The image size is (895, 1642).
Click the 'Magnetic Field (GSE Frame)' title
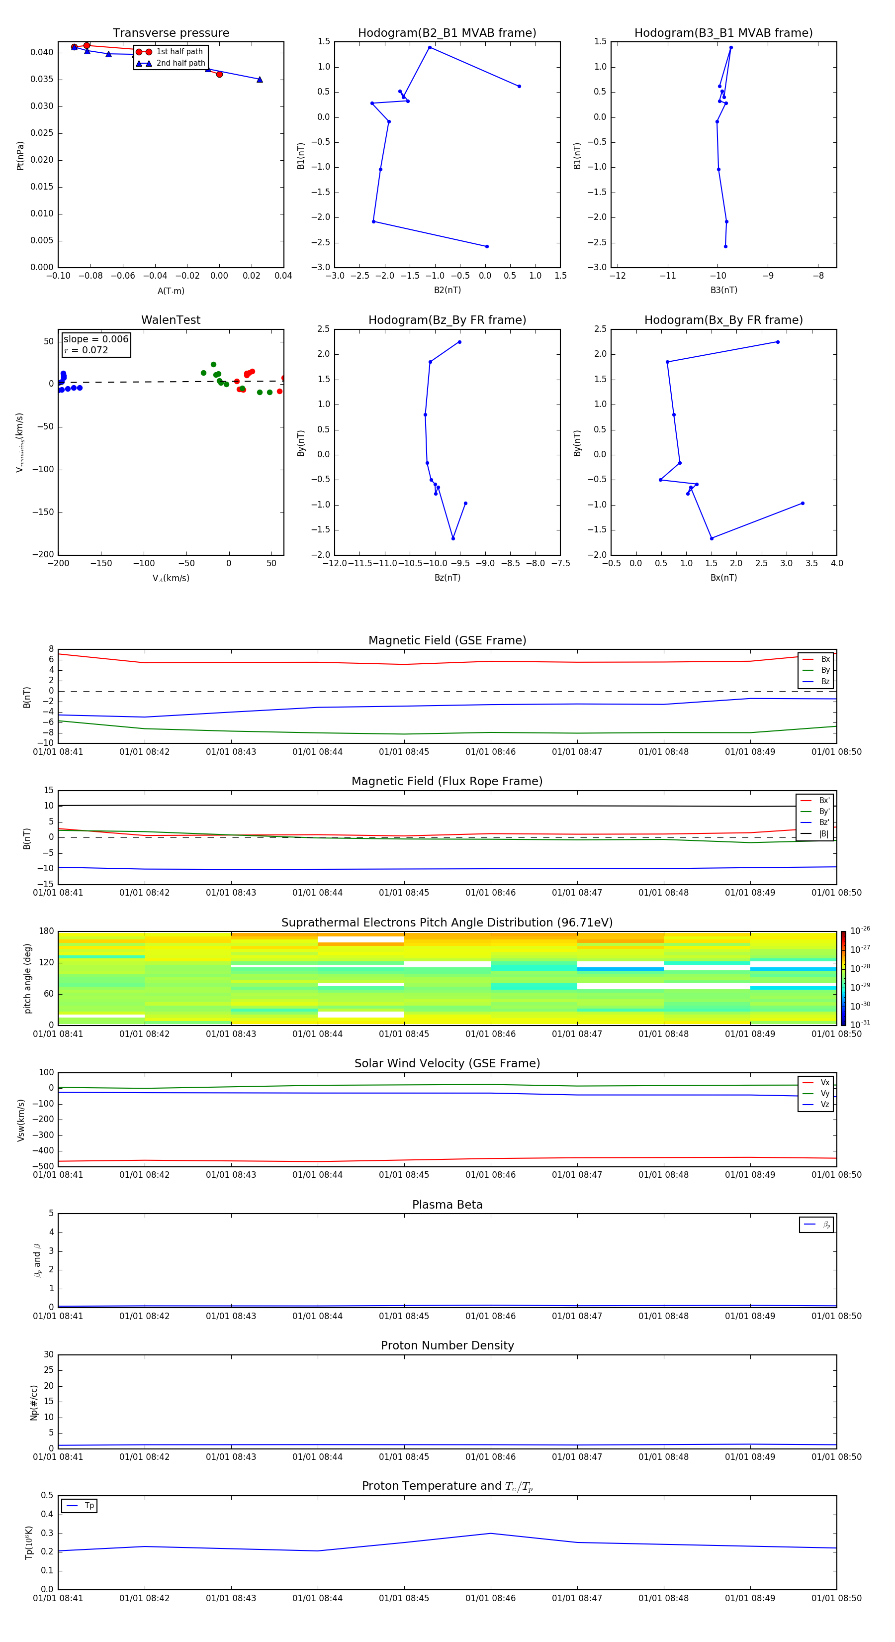pyautogui.click(x=447, y=640)
